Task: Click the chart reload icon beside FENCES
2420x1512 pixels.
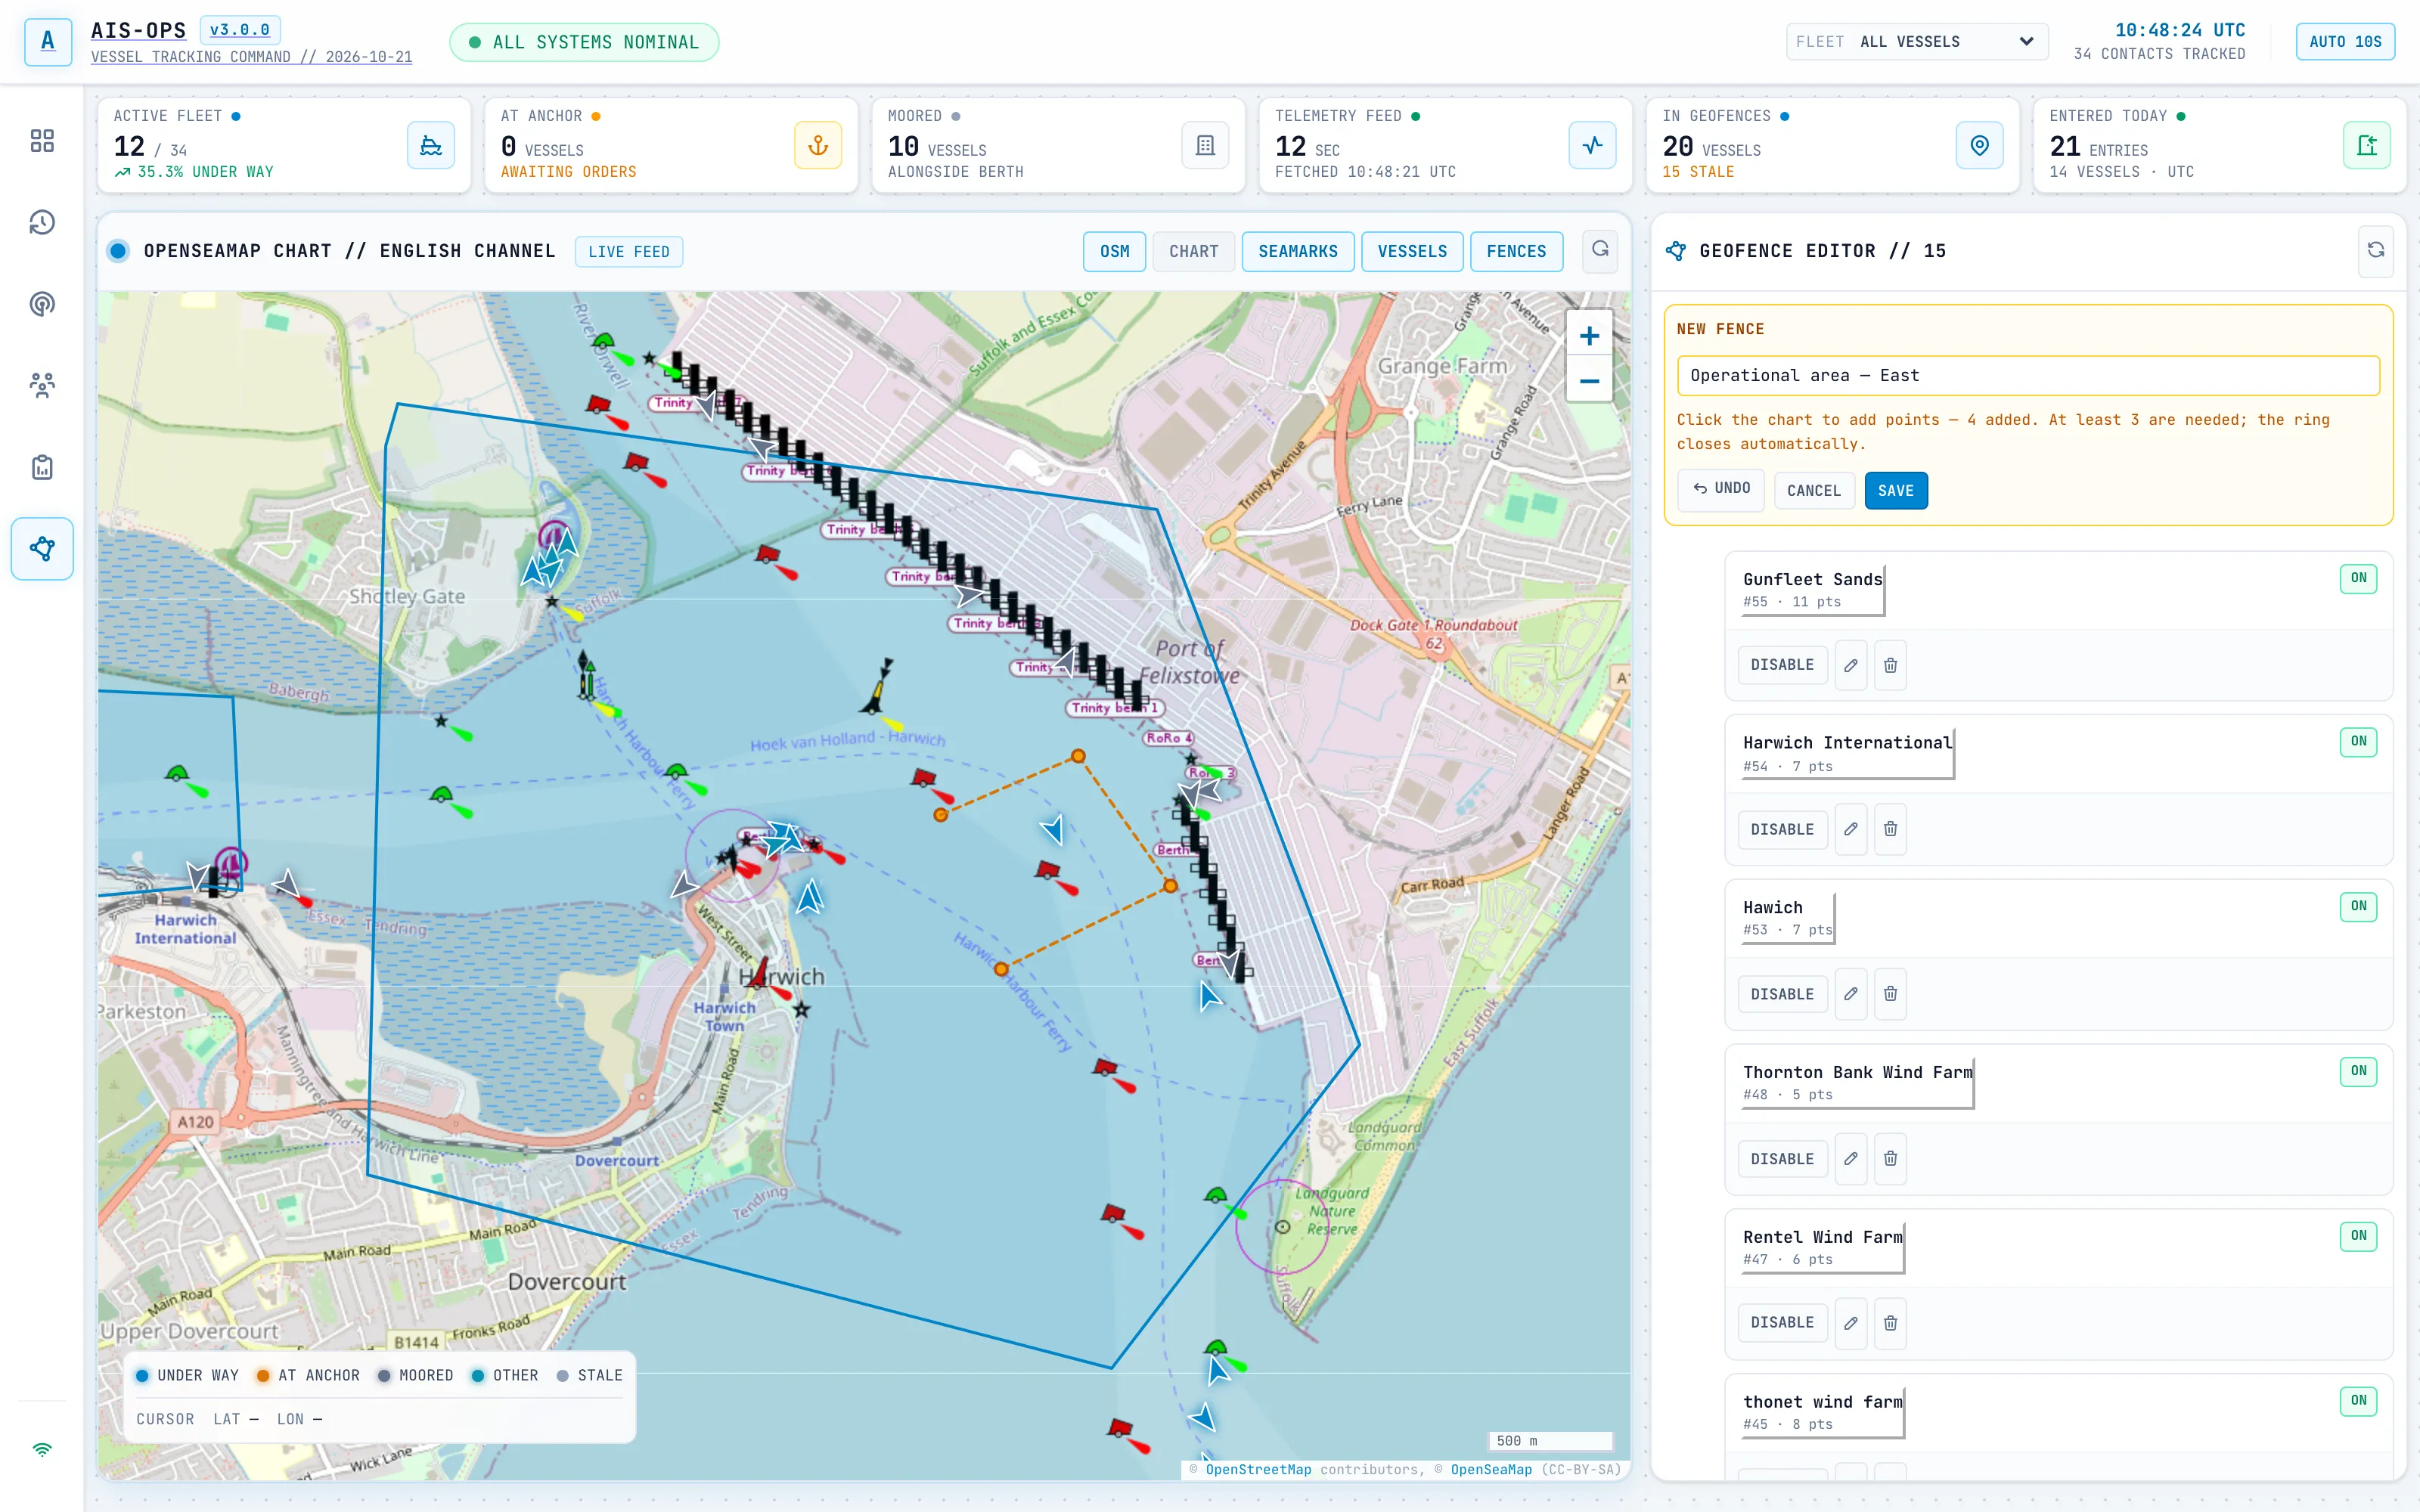Action: (x=1600, y=250)
